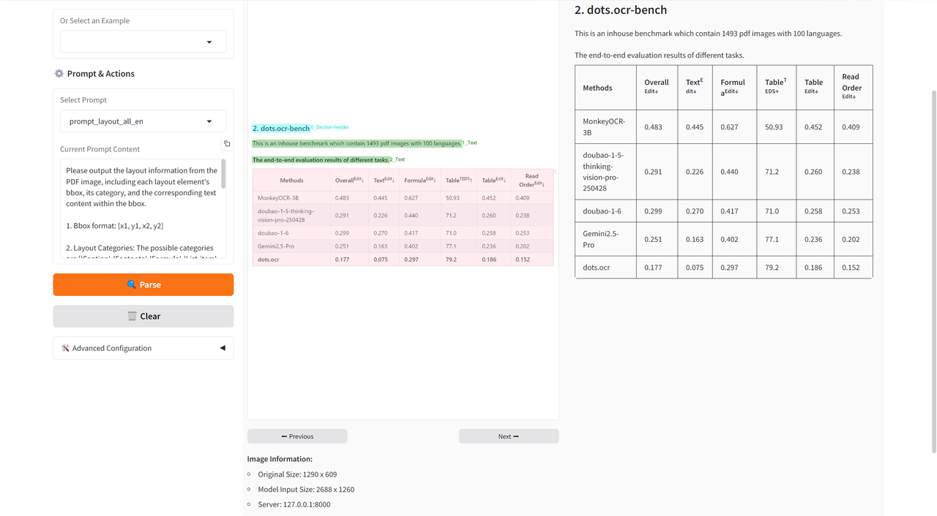The width and height of the screenshot is (937, 516).
Task: Click 'doubao-1-5-thinking-vision-pro-250428' in results table
Action: tap(604, 172)
